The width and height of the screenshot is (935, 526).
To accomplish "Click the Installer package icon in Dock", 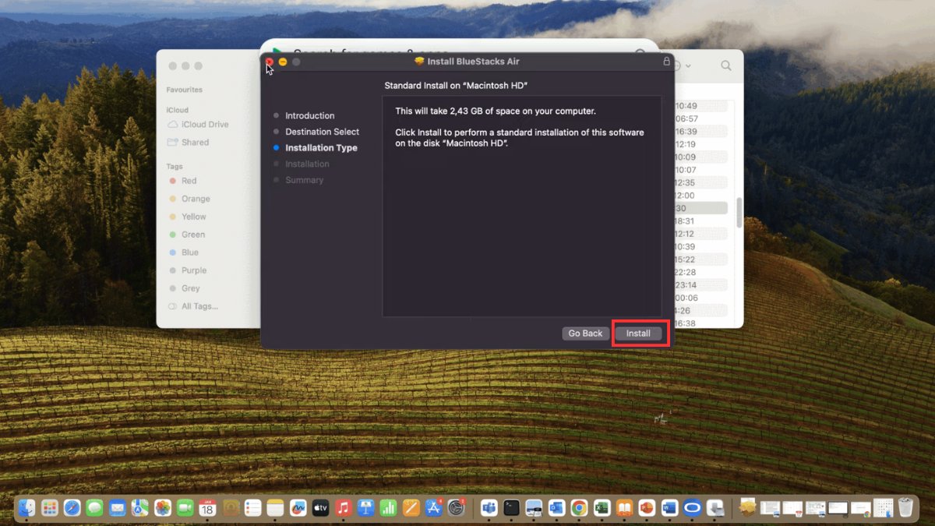I will [x=748, y=508].
